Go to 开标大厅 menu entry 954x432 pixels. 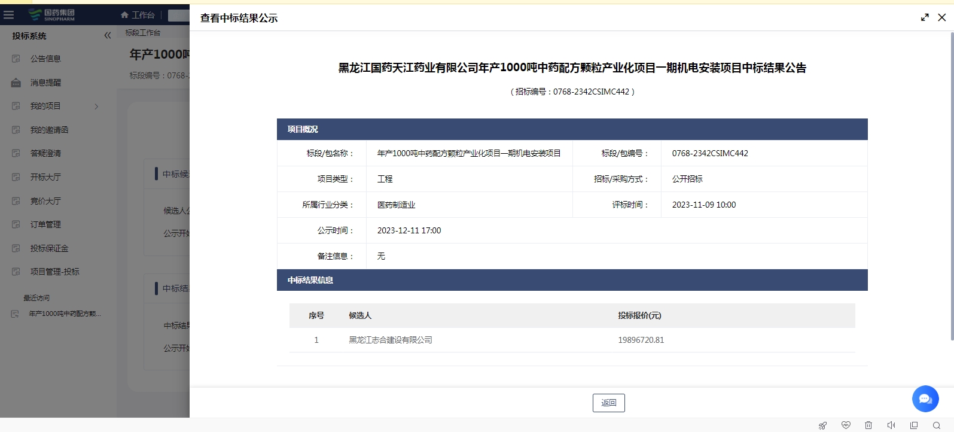click(x=45, y=177)
